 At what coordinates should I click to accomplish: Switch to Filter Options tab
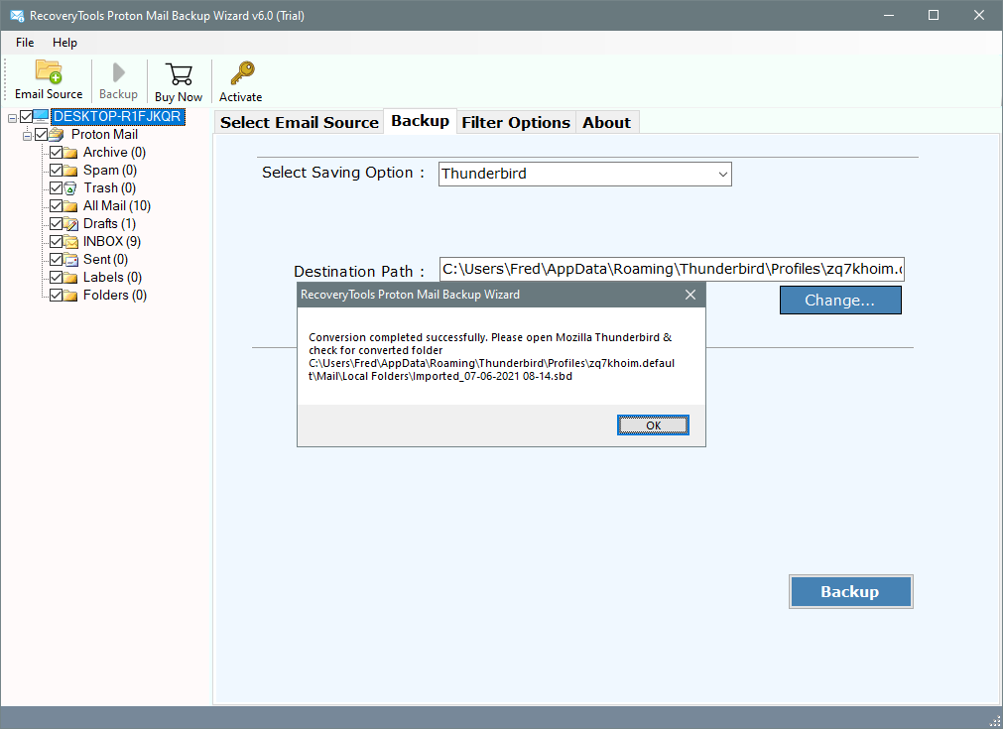point(516,122)
